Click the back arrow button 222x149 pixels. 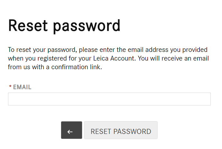point(71,130)
